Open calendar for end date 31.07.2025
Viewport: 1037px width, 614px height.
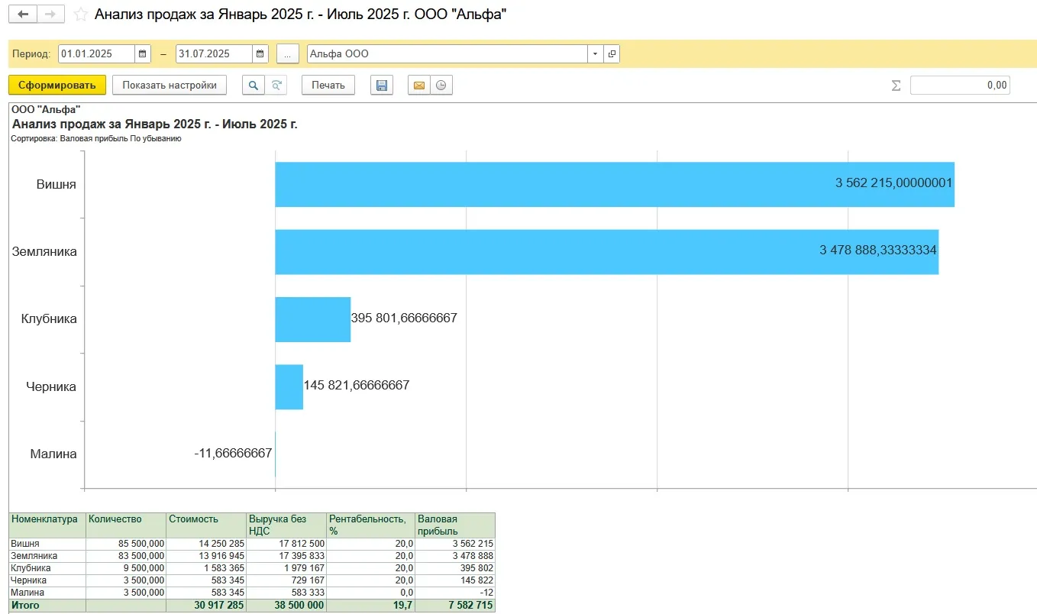click(x=260, y=54)
